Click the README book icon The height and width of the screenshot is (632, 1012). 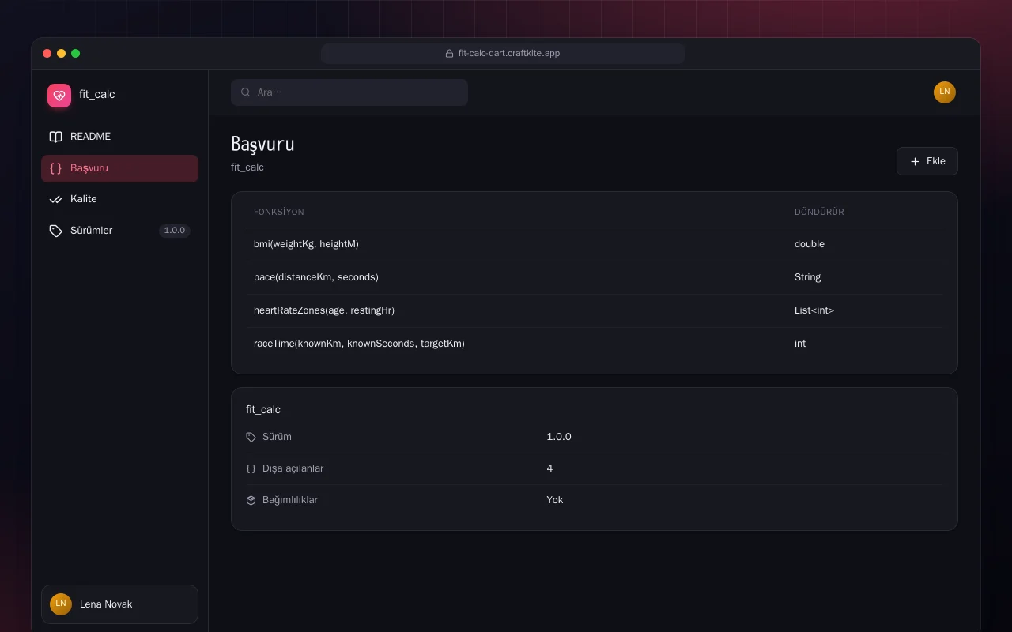[x=55, y=137]
